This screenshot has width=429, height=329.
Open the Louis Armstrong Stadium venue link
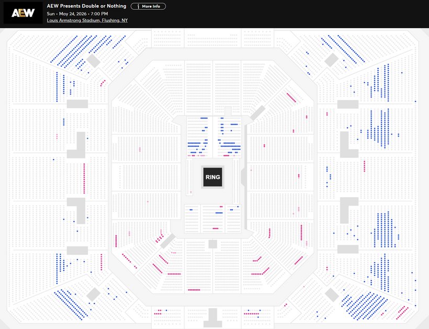[87, 20]
